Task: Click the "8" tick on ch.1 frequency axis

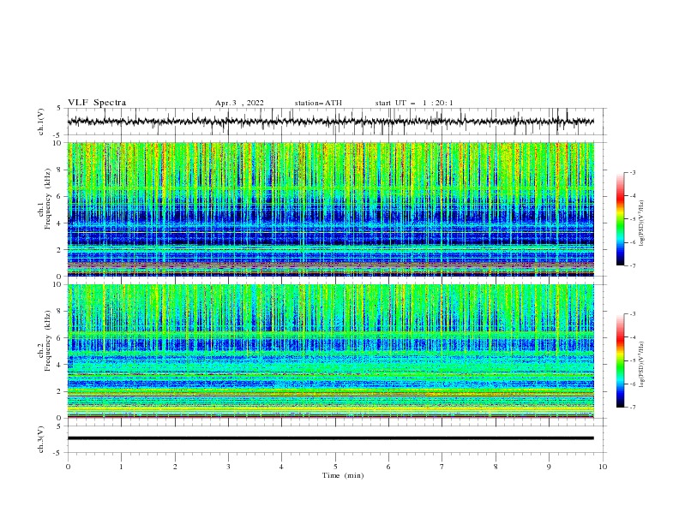Action: [60, 170]
